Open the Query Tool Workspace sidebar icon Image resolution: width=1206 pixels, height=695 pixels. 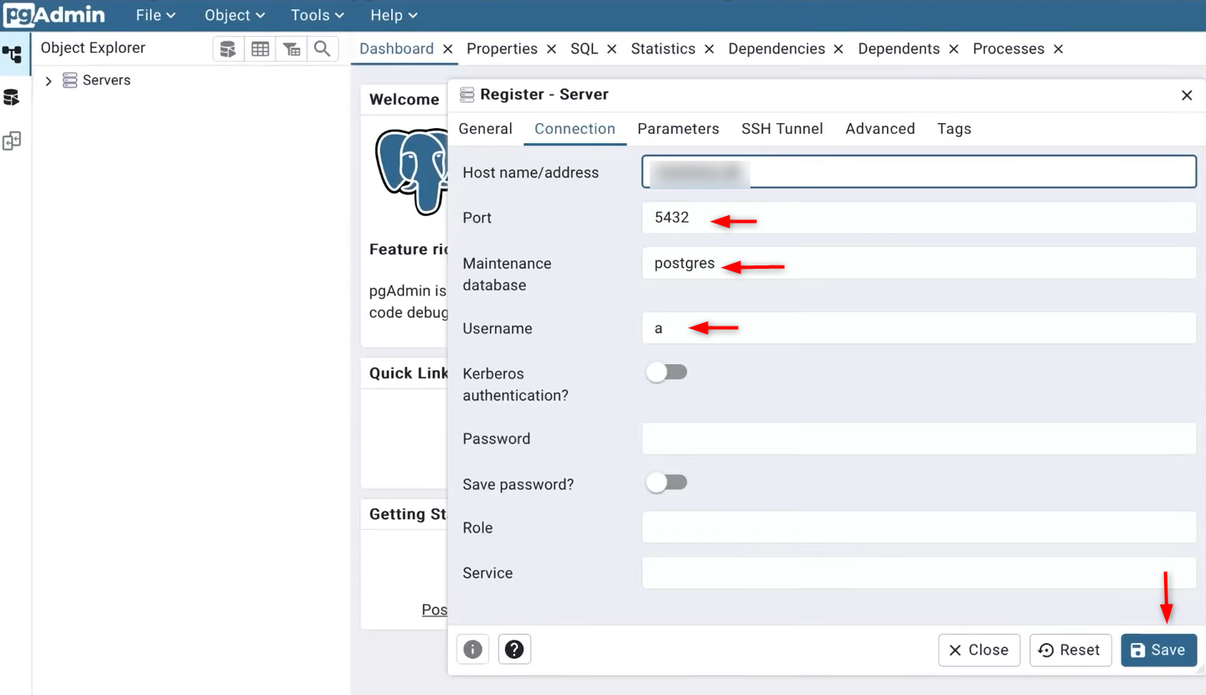click(x=12, y=98)
